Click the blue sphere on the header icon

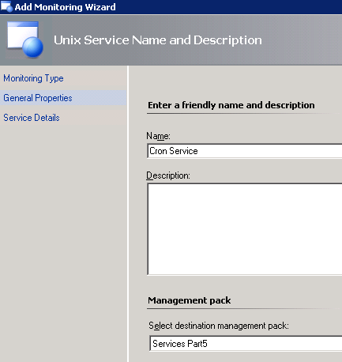click(x=32, y=47)
